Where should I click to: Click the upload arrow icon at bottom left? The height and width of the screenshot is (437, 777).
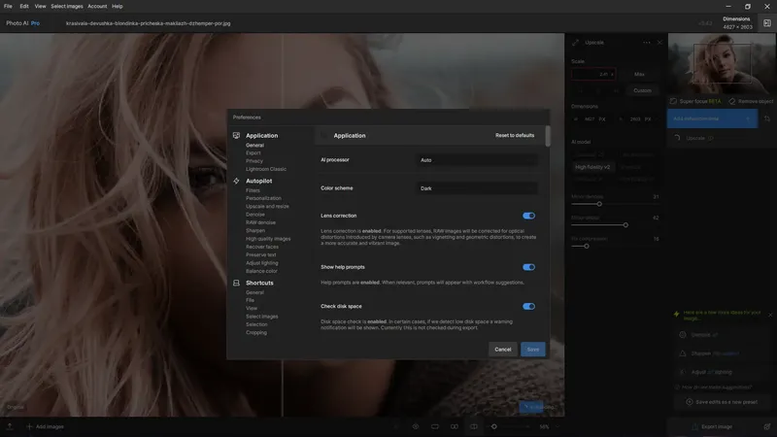[10, 426]
